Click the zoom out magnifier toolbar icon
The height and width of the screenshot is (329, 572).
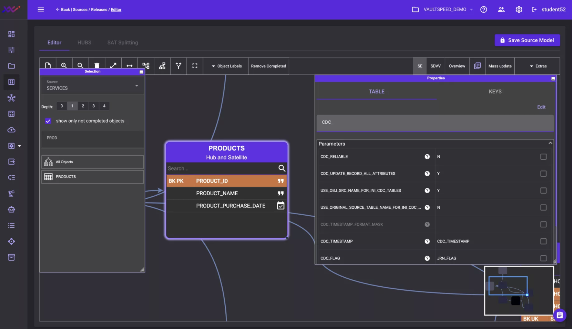tap(80, 65)
